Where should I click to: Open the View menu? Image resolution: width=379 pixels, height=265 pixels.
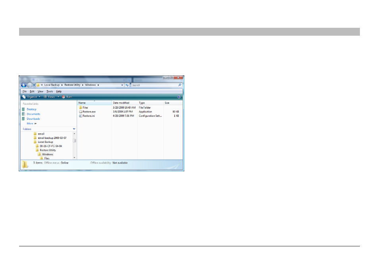41,92
